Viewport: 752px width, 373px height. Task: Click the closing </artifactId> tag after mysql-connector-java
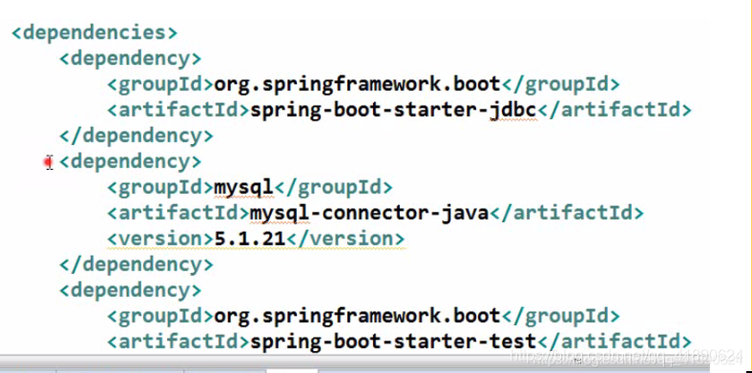click(567, 213)
